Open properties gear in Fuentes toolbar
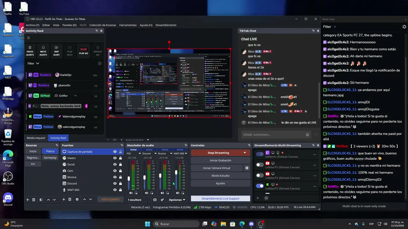The height and width of the screenshot is (229, 408). (x=77, y=199)
